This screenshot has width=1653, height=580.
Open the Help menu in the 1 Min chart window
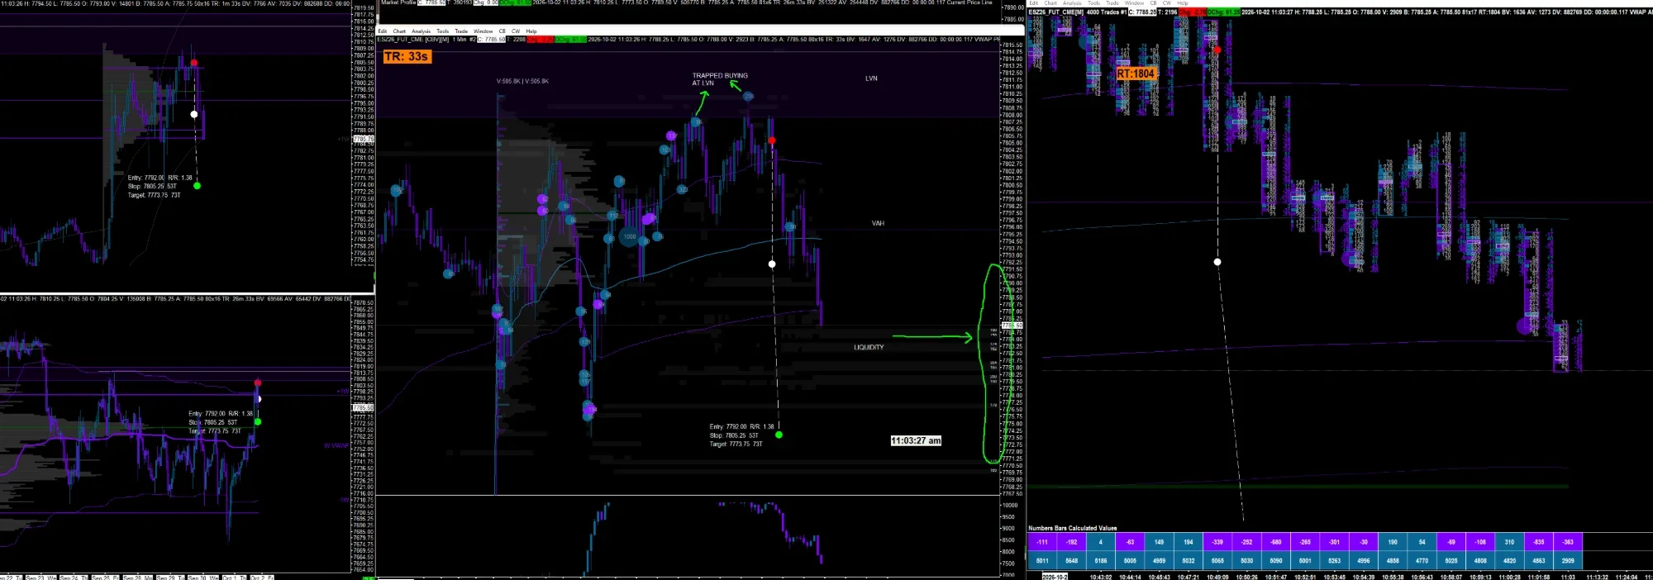tap(531, 31)
